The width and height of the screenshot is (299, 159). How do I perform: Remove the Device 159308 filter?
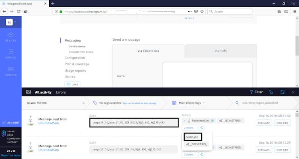(84, 103)
